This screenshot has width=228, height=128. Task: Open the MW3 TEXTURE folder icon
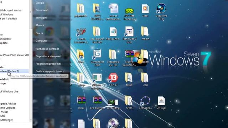(x=97, y=9)
